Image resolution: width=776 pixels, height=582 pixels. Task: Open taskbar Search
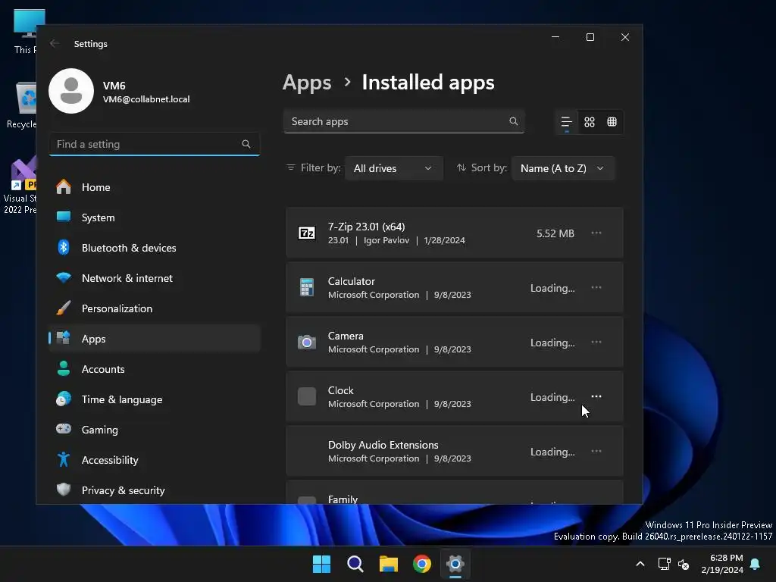355,564
